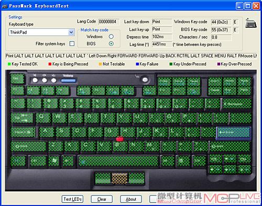The width and height of the screenshot is (262, 206).
Task: Click the green Key Tested OK legend swatch
Action: tap(9, 64)
